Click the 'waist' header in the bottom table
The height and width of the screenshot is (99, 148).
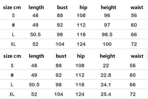(137, 56)
